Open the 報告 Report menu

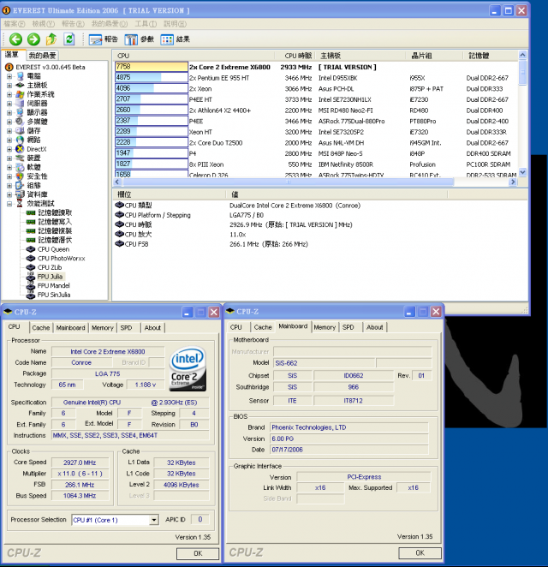tap(73, 24)
